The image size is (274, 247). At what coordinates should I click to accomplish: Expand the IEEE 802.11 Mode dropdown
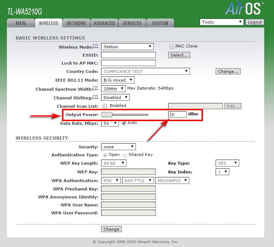click(x=118, y=80)
